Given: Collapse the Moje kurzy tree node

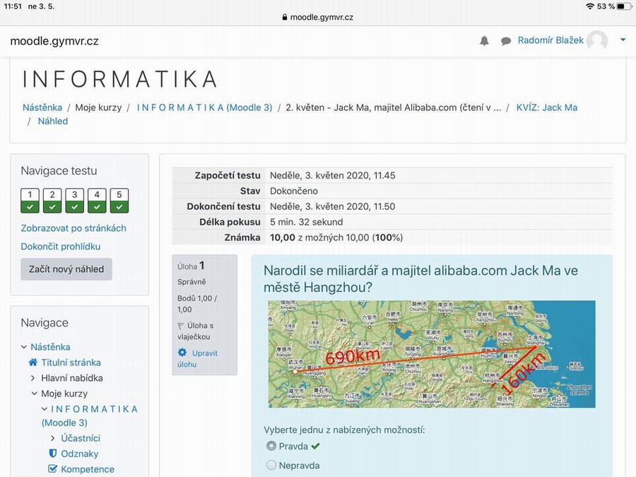Looking at the screenshot, I should tap(35, 394).
